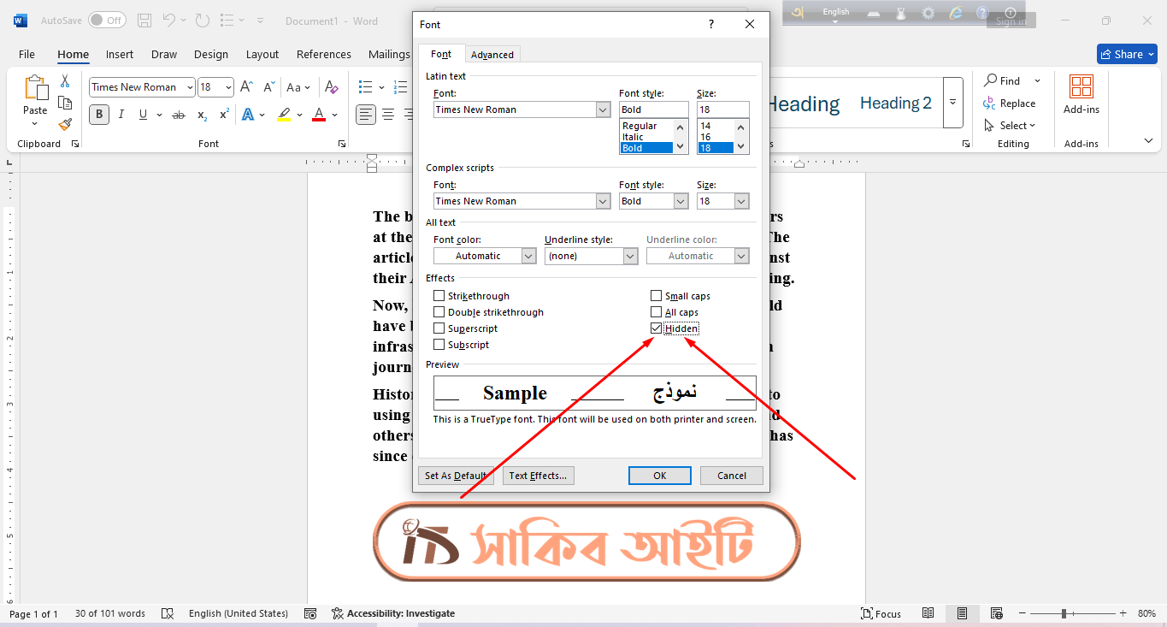This screenshot has width=1167, height=627.
Task: Check the Small caps option
Action: click(x=657, y=296)
